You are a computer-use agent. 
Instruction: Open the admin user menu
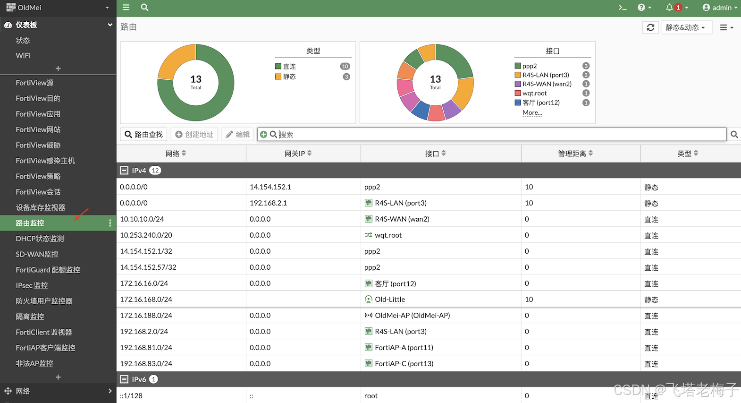(x=720, y=8)
